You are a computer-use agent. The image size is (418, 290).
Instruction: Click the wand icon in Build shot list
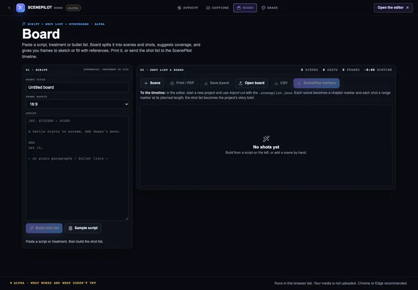pos(31,228)
